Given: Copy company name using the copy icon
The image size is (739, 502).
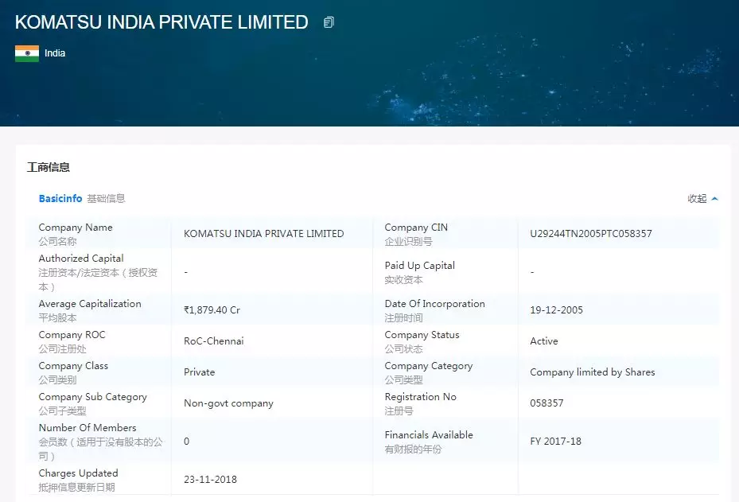Looking at the screenshot, I should coord(329,22).
